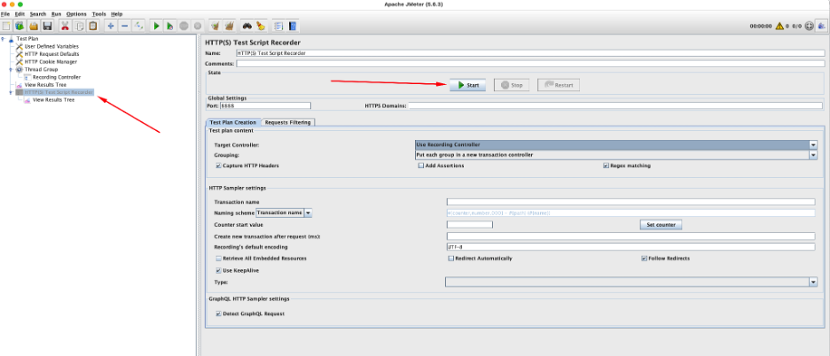
Task: Open the Naming scheme dropdown
Action: [x=284, y=213]
